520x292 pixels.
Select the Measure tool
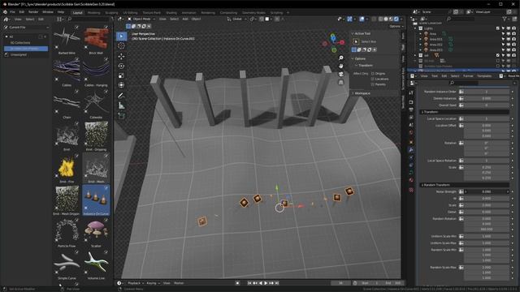tap(121, 105)
